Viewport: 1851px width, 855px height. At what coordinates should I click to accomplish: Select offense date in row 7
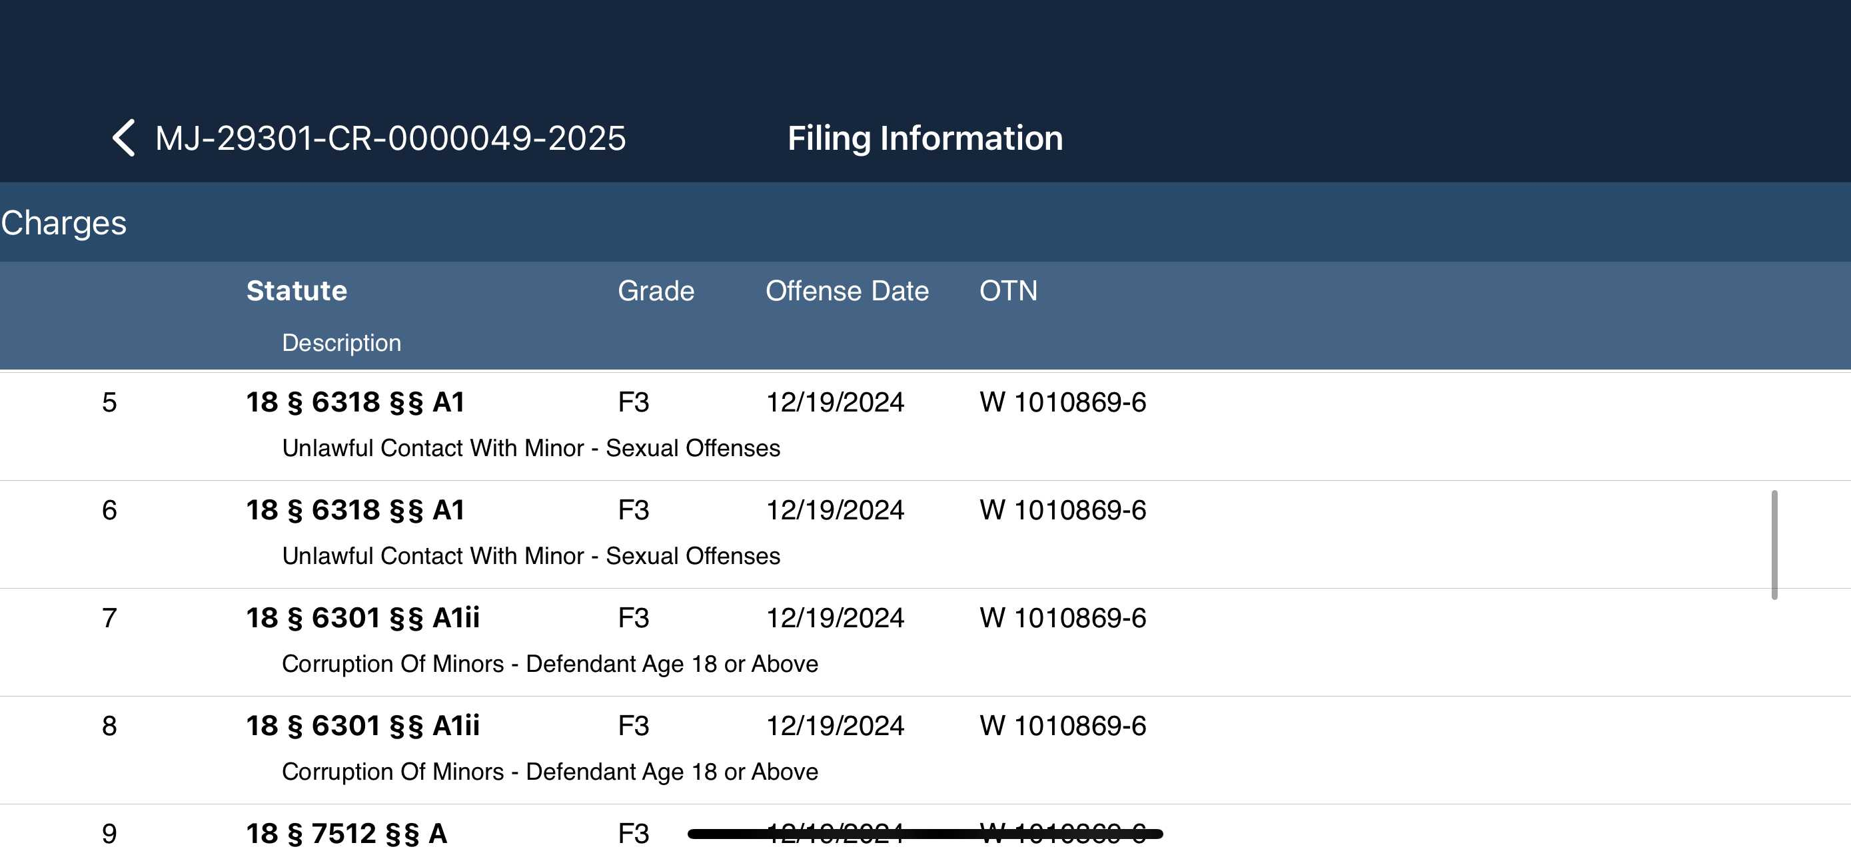click(834, 618)
